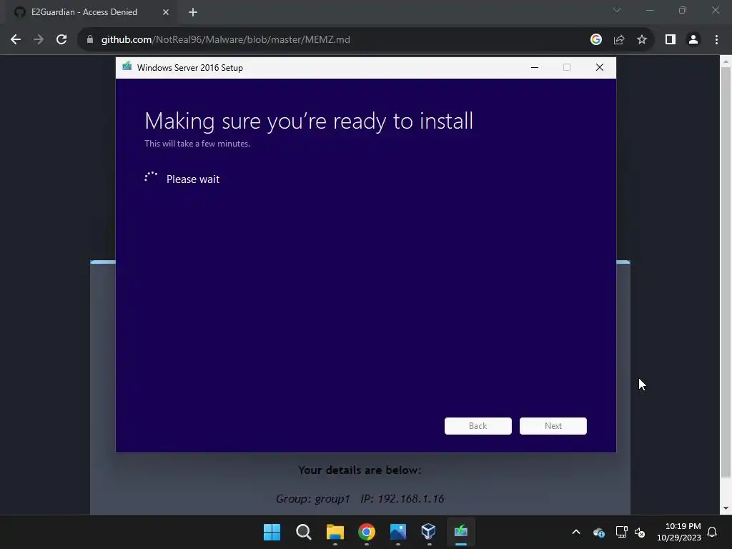Click the Next button in Setup
This screenshot has height=549, width=732.
click(x=553, y=426)
